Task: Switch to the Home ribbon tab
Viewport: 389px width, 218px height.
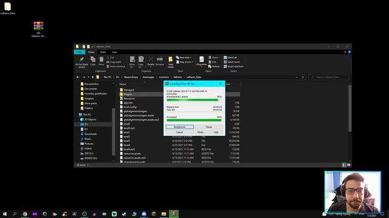Action: coord(91,52)
